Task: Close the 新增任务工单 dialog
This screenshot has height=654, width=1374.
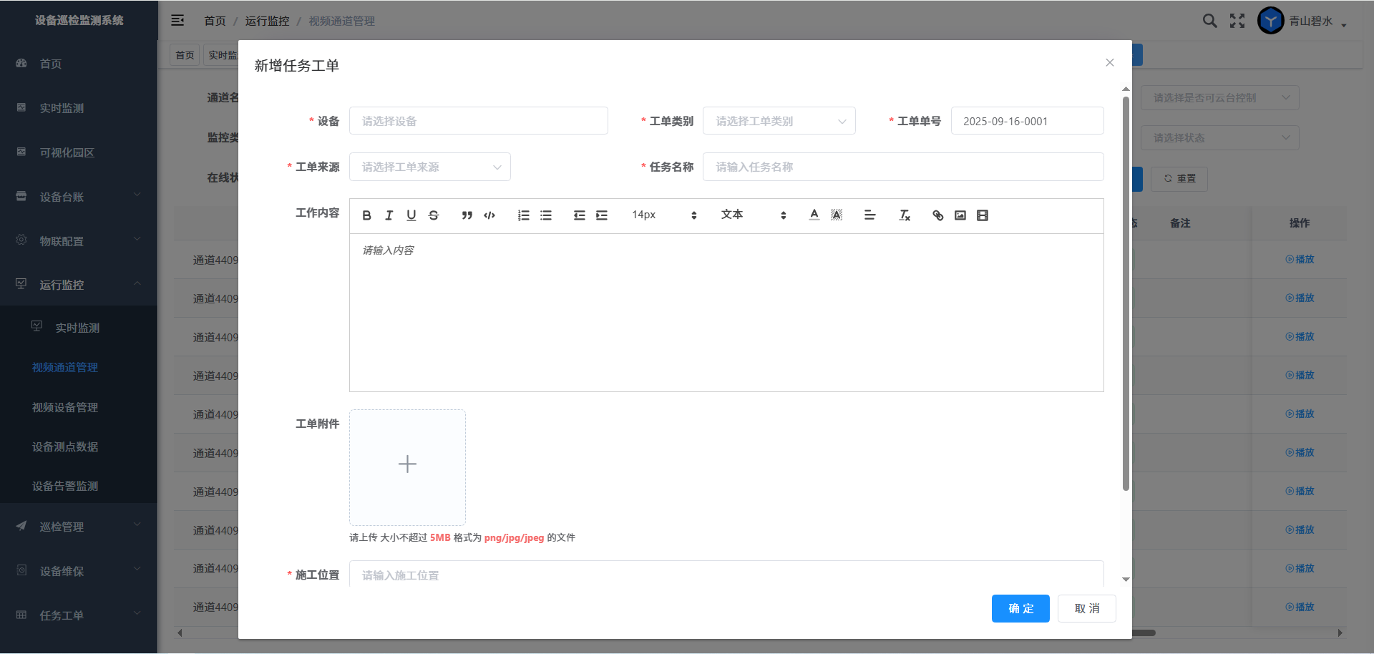Action: tap(1109, 63)
